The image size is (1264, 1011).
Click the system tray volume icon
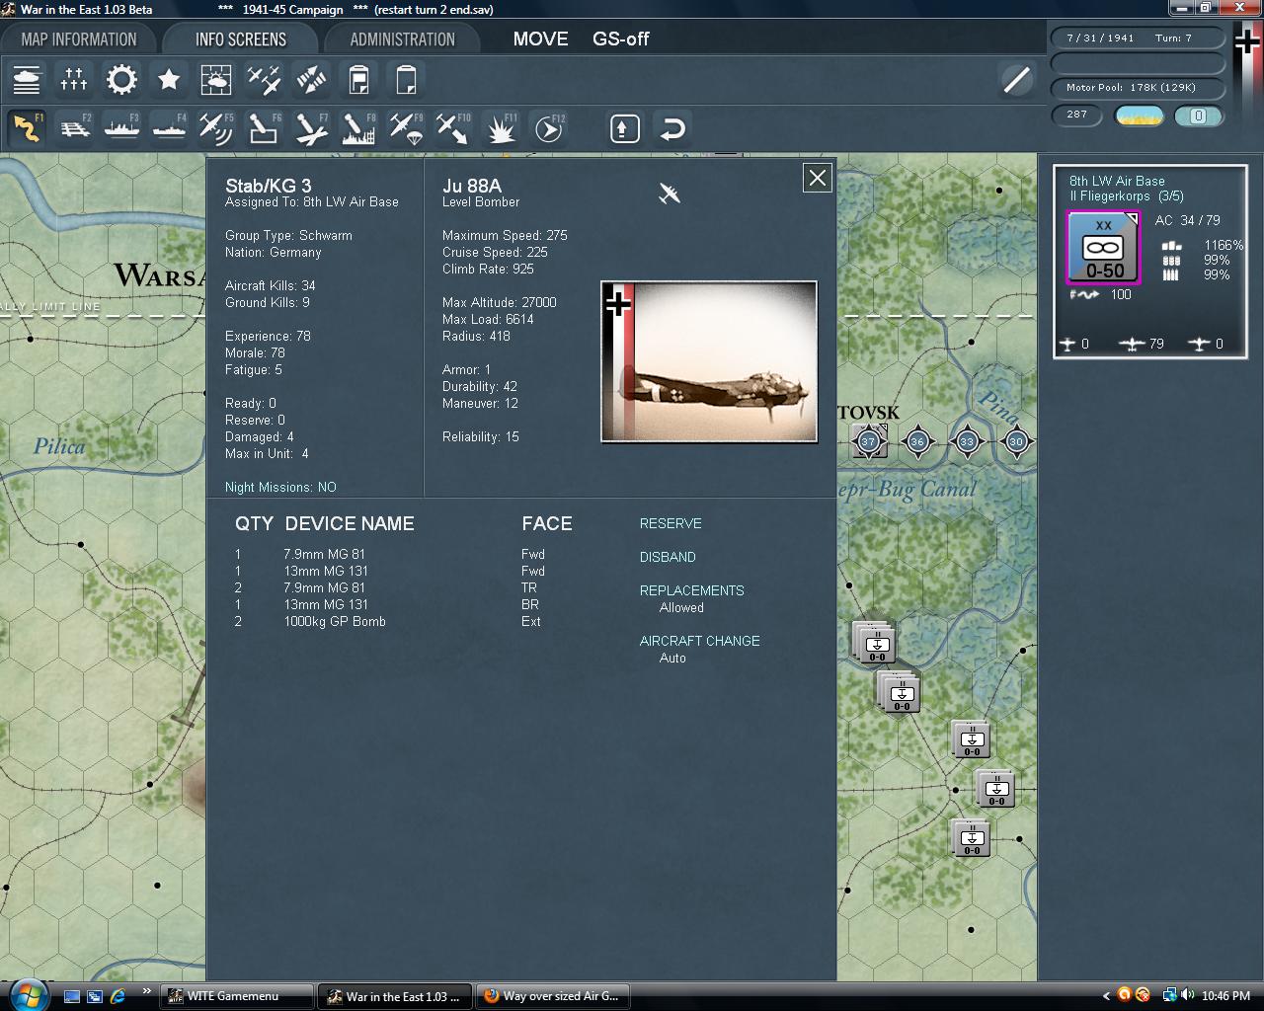(1186, 995)
